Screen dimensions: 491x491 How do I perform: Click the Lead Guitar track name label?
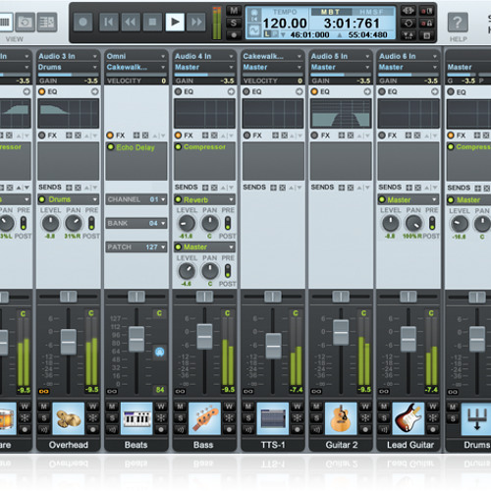coord(410,445)
